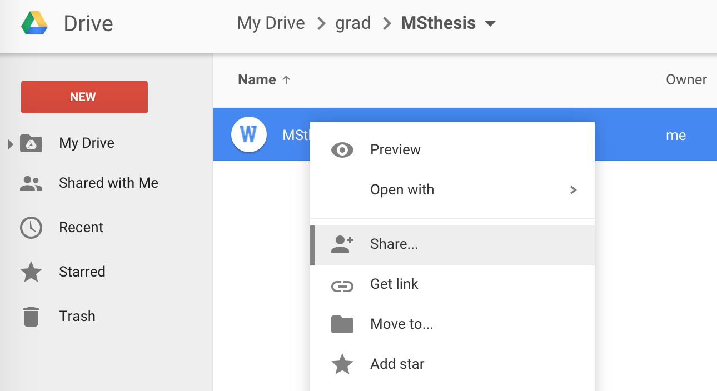Viewport: 717px width, 391px height.
Task: Click the MSthesis breadcrumb label
Action: coord(438,23)
